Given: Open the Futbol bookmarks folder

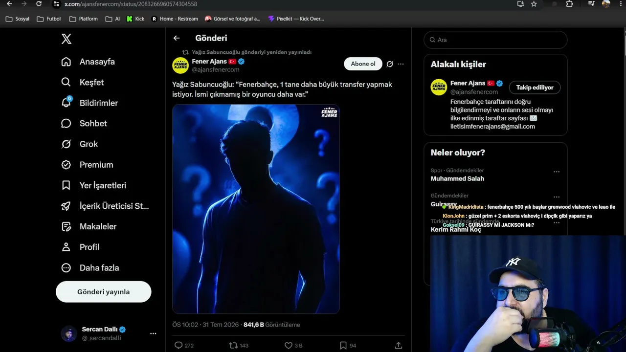Looking at the screenshot, I should [49, 19].
